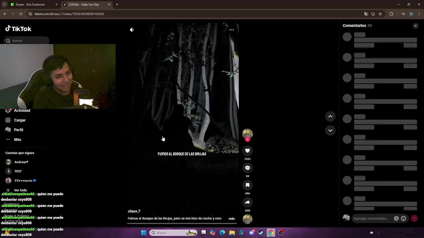Open the browser extensions puzzle icon

[x=392, y=14]
